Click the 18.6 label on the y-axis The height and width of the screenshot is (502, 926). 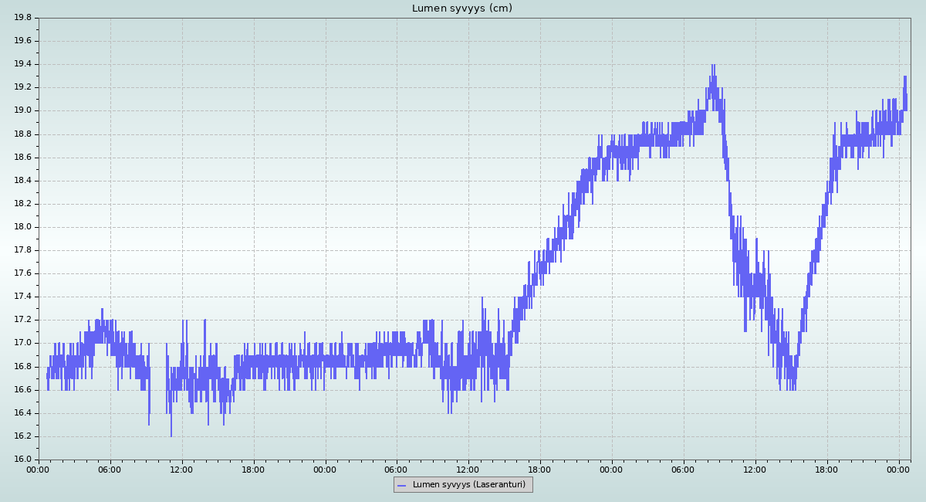[x=23, y=158]
